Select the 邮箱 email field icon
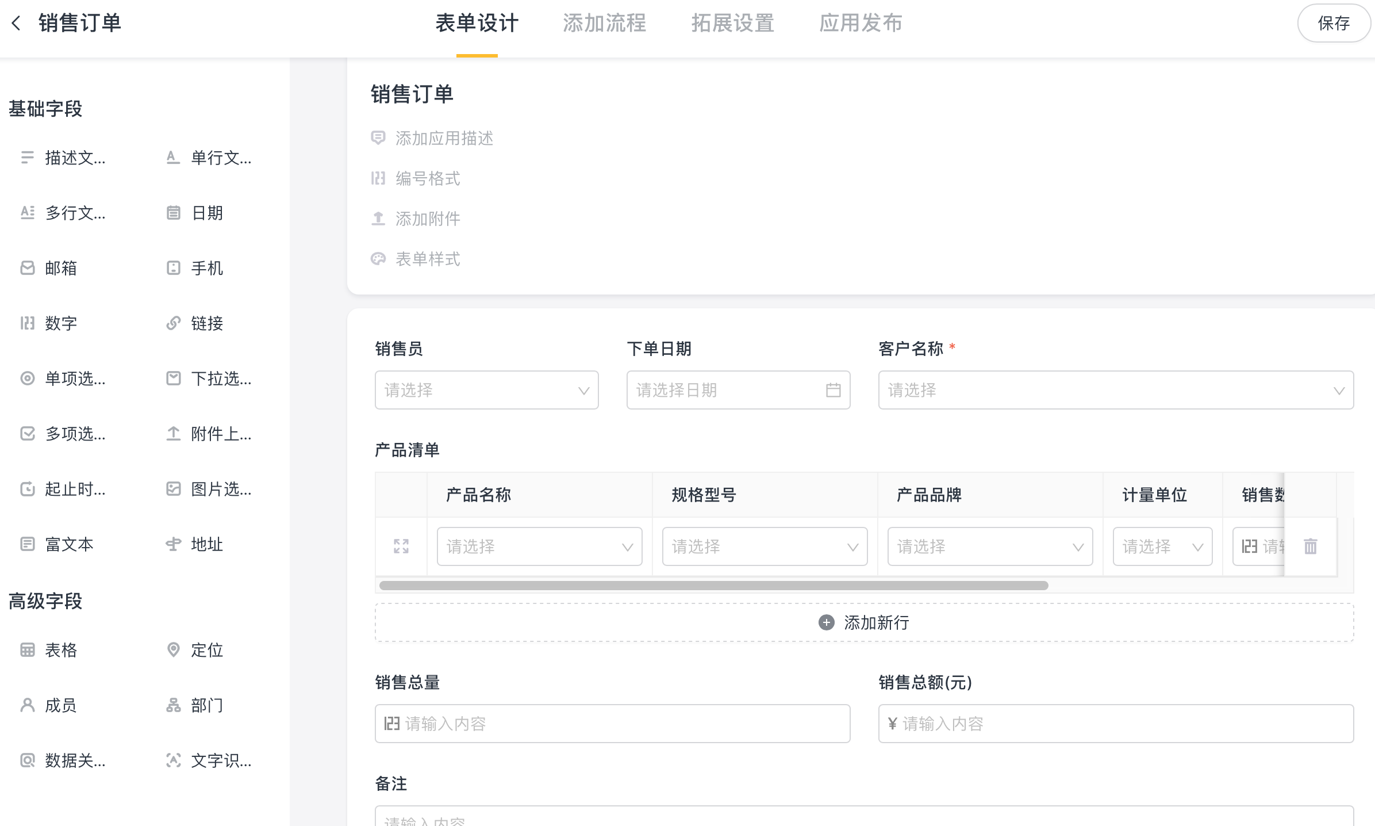Image resolution: width=1375 pixels, height=826 pixels. (27, 268)
